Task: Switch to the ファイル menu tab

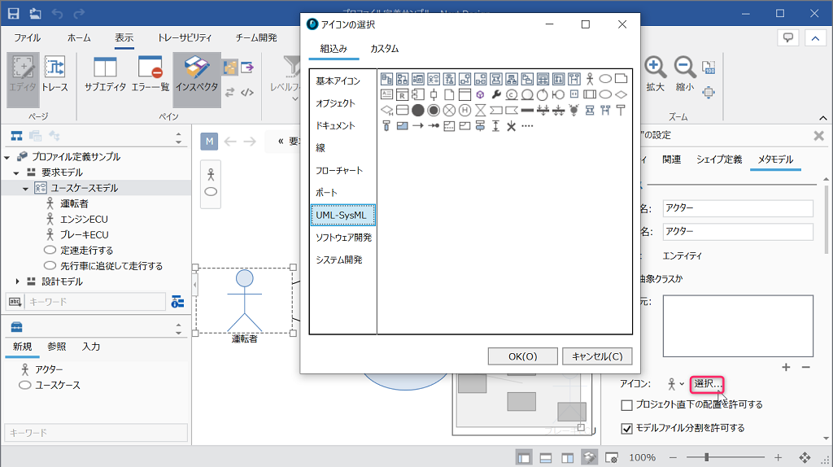Action: click(x=27, y=37)
